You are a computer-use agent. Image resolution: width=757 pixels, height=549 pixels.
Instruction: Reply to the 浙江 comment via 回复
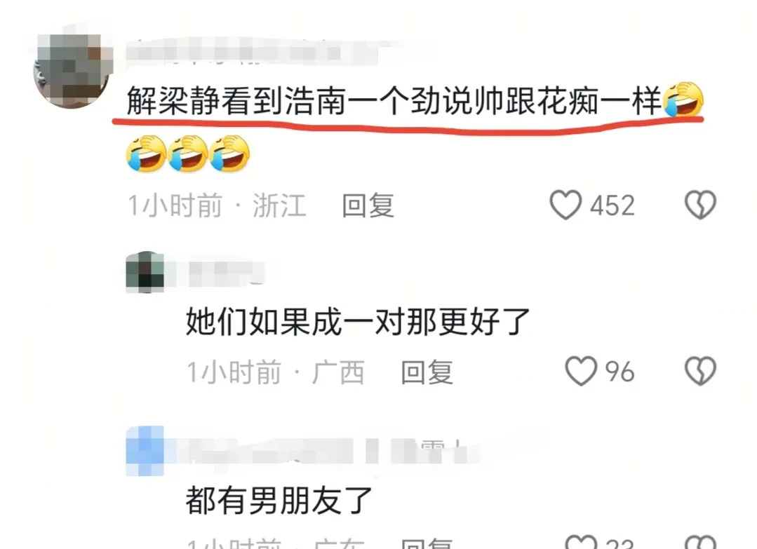(368, 205)
